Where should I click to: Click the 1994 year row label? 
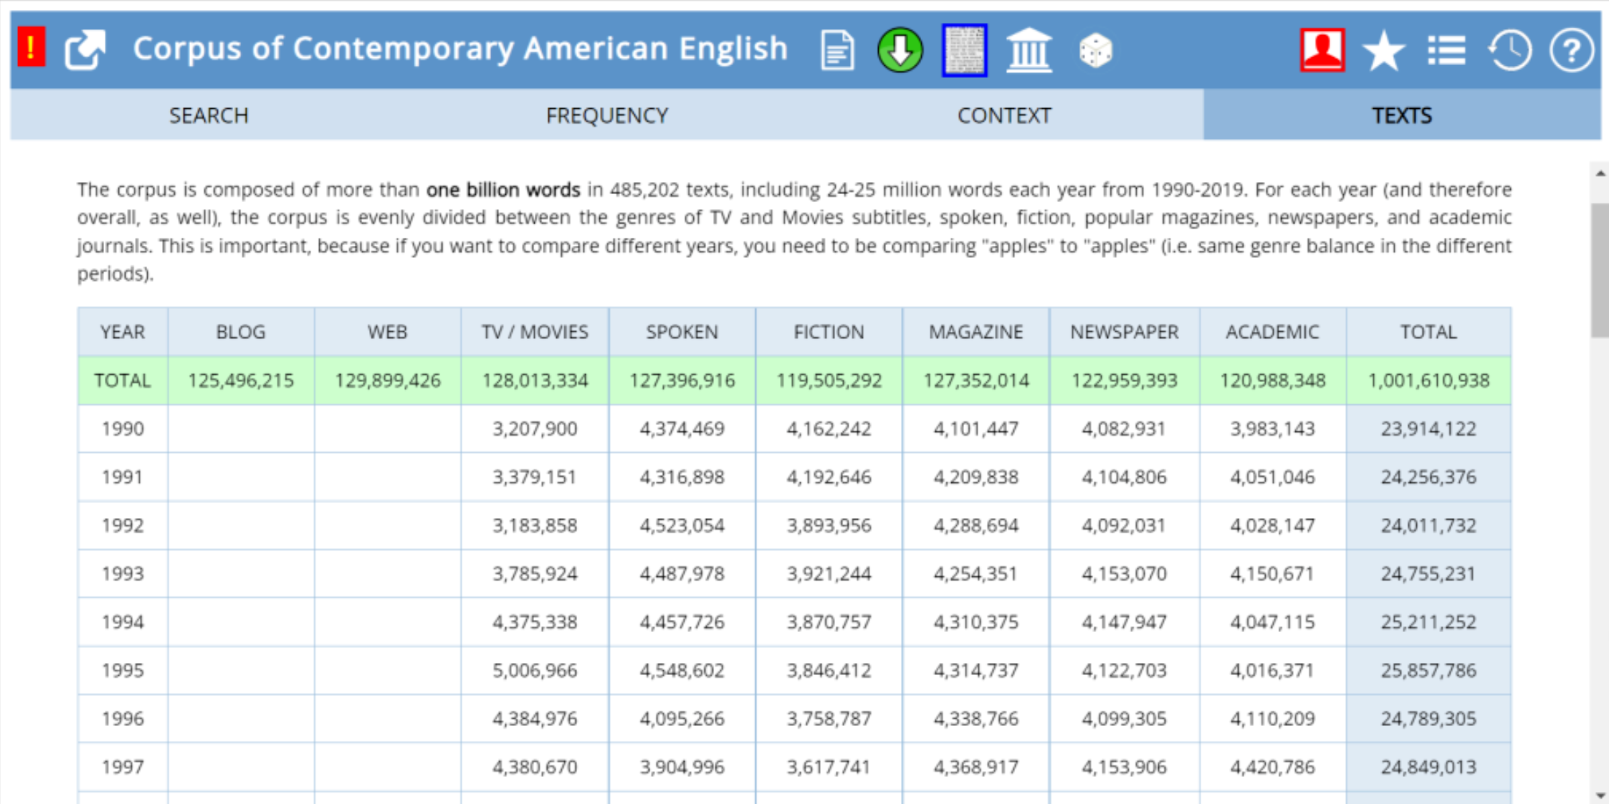[122, 623]
